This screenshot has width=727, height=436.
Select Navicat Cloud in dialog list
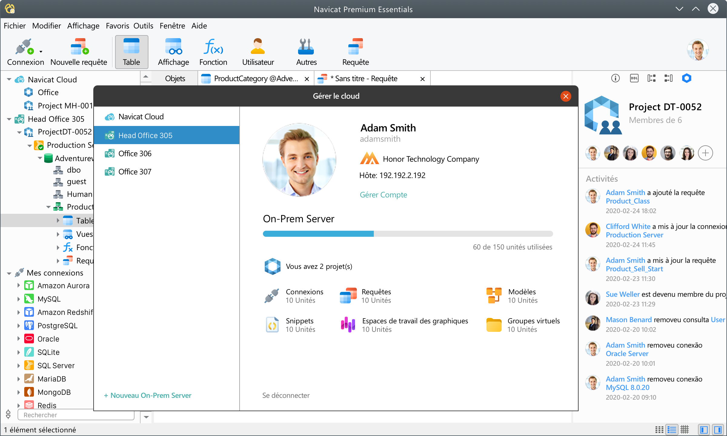(x=167, y=117)
